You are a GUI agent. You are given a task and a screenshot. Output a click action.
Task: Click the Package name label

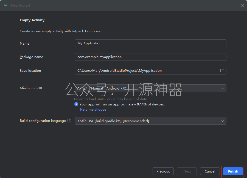tap(31, 57)
